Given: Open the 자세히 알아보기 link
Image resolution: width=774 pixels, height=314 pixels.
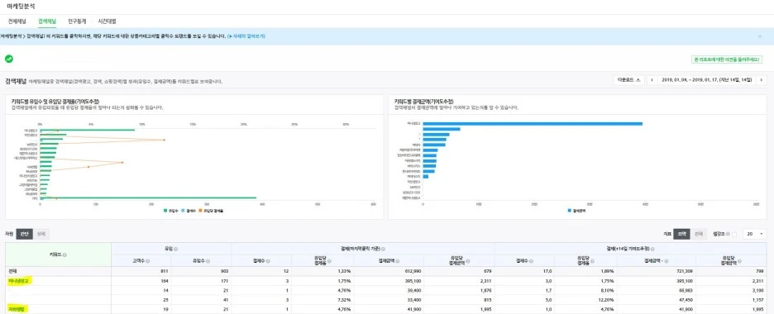Looking at the screenshot, I should (246, 36).
